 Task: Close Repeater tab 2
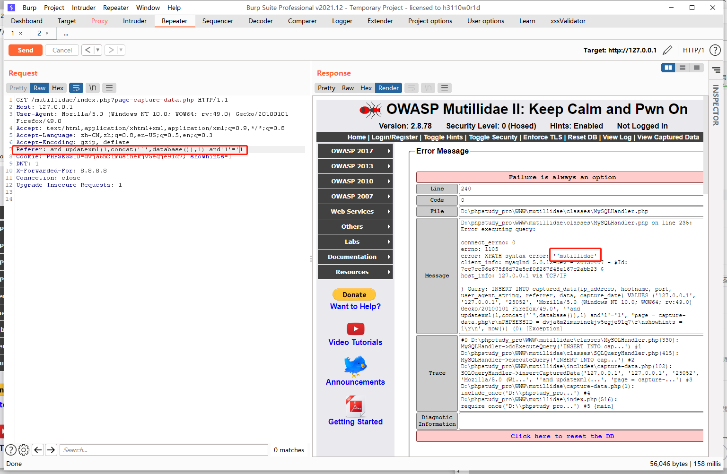[47, 33]
